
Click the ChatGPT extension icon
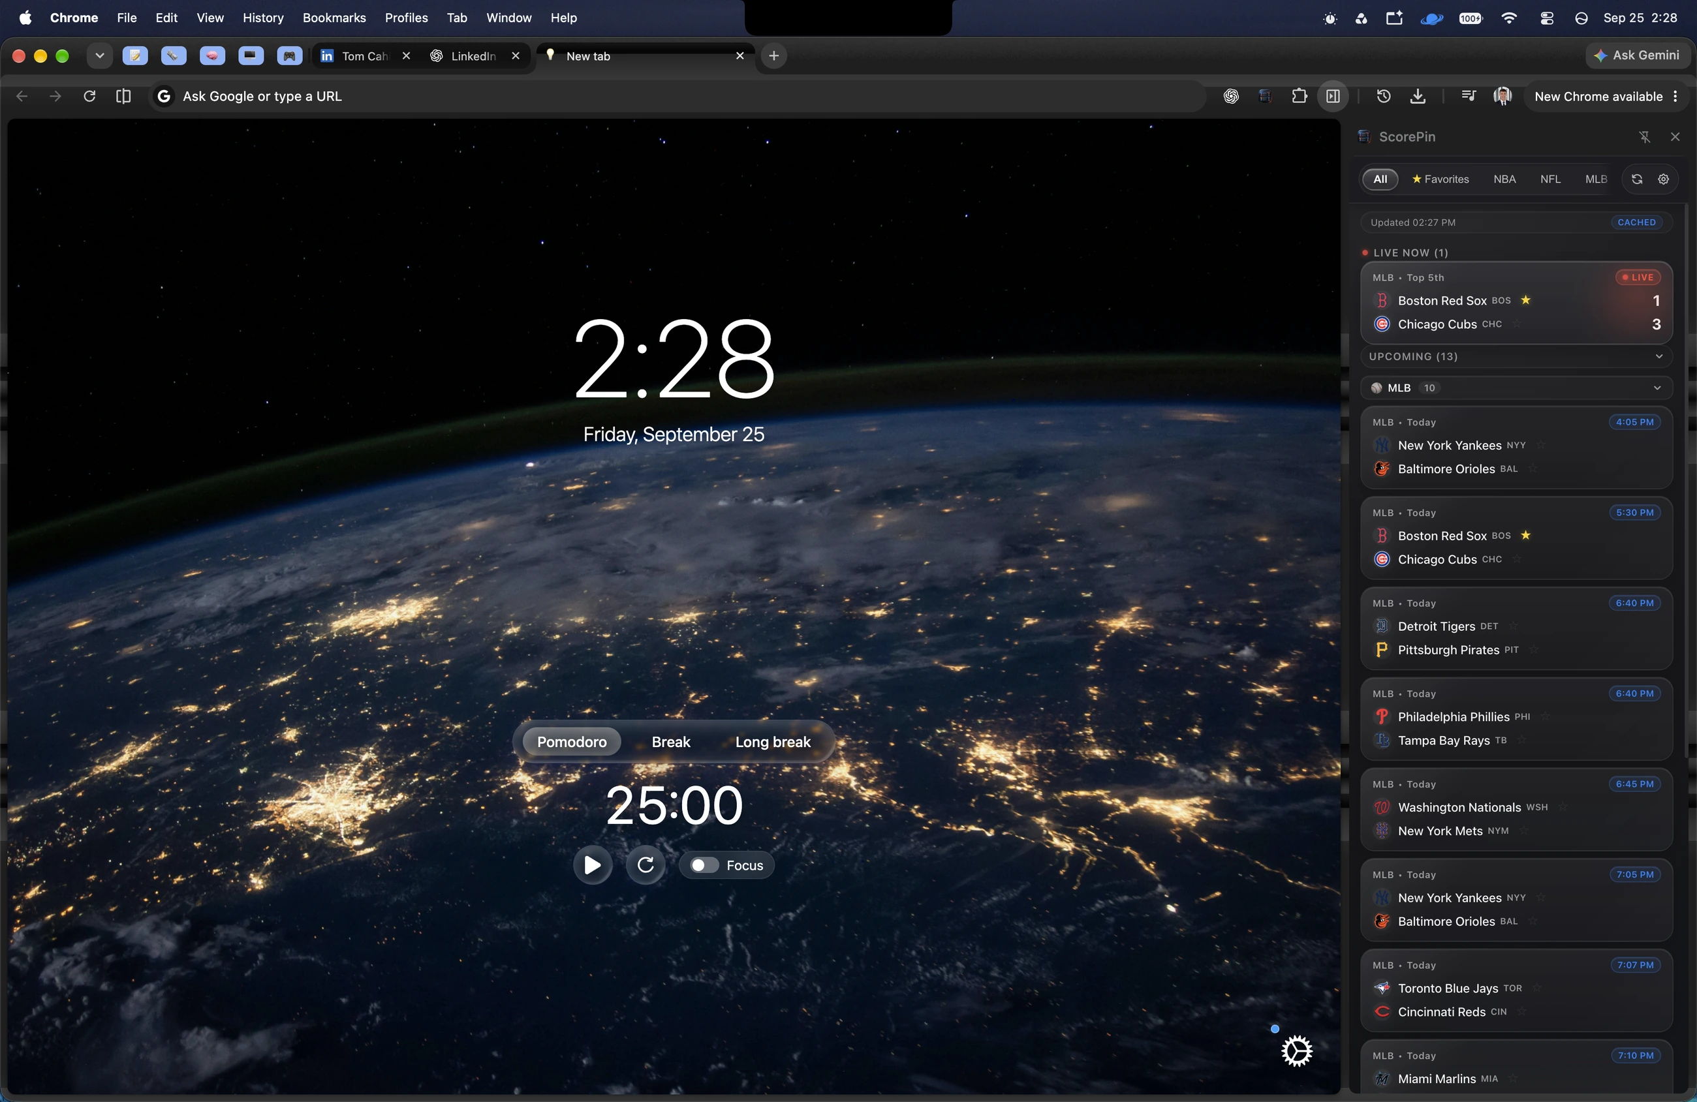pos(1231,96)
